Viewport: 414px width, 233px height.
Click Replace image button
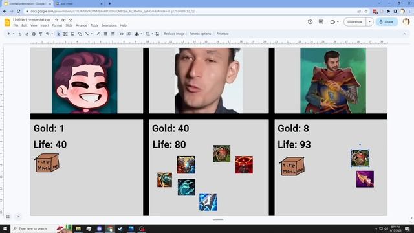tap(174, 34)
